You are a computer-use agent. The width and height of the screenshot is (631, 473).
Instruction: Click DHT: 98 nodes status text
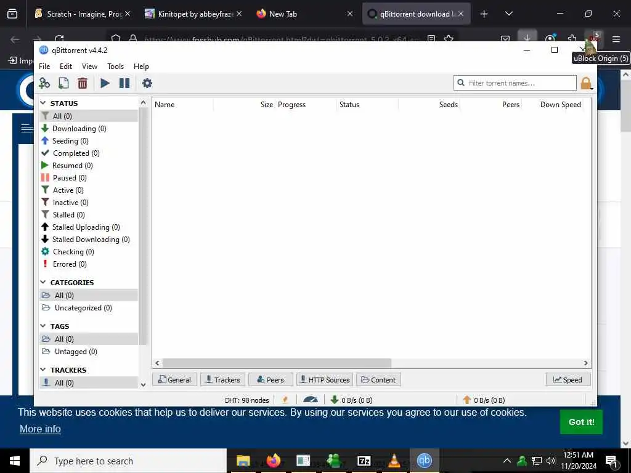point(246,400)
